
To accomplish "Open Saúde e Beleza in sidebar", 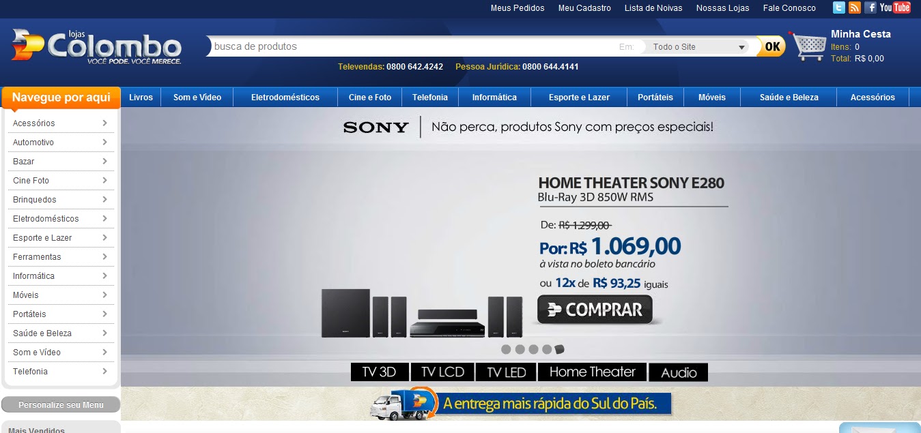I will pos(60,333).
